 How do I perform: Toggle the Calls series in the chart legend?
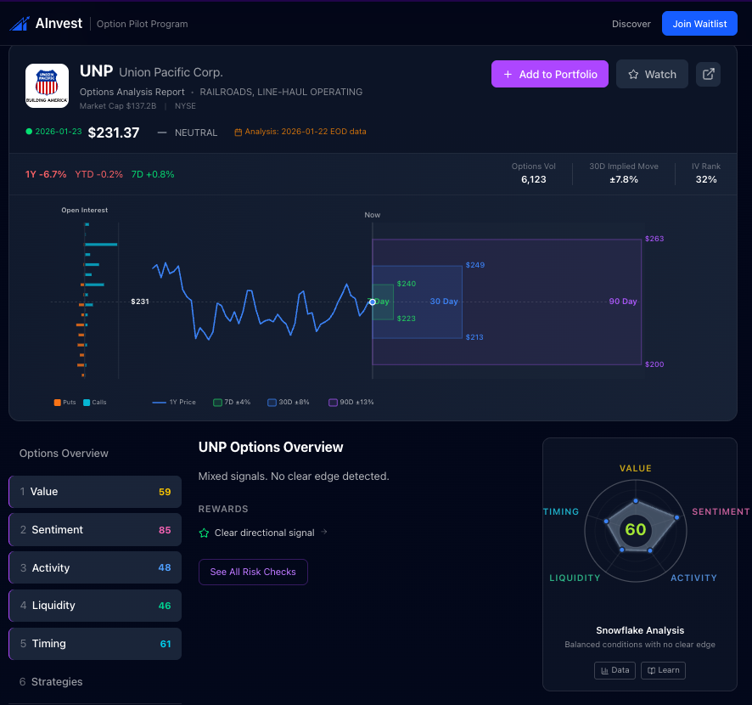(94, 402)
